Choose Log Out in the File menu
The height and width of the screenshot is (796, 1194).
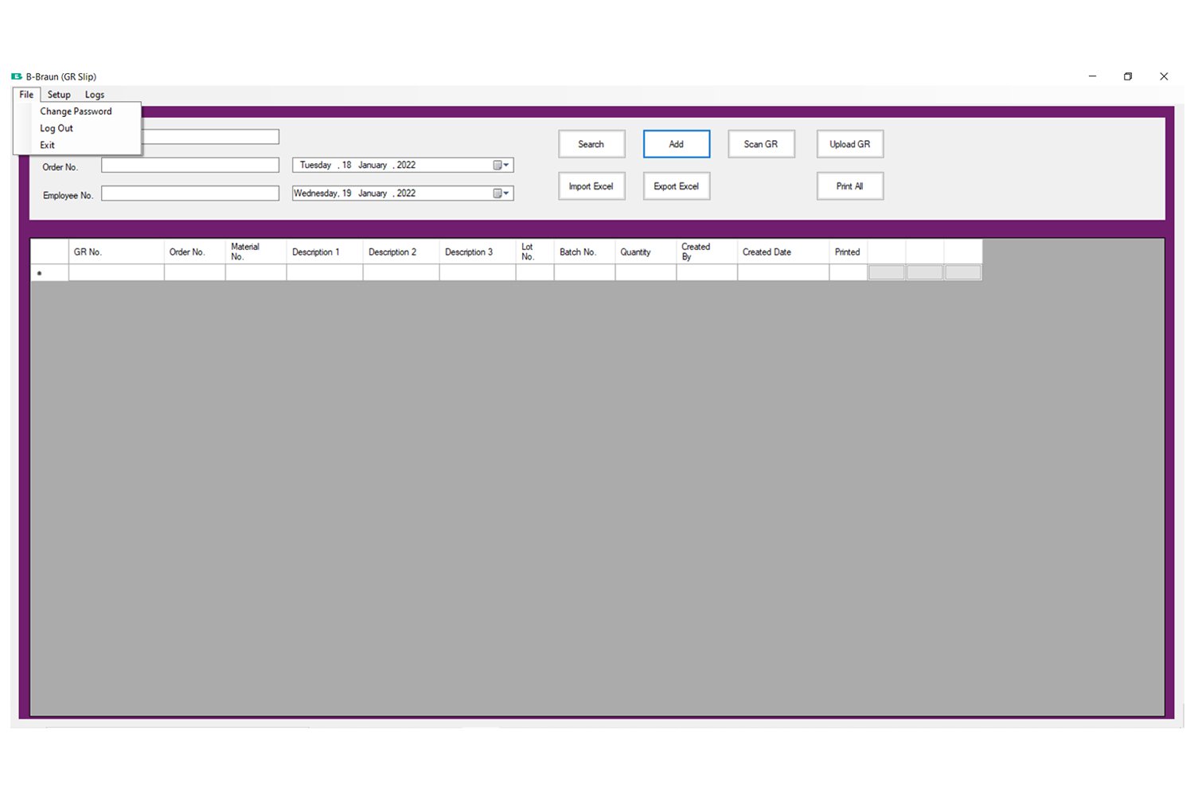[57, 128]
